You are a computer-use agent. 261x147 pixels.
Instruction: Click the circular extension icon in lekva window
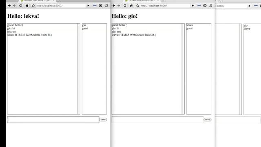(x=100, y=6)
